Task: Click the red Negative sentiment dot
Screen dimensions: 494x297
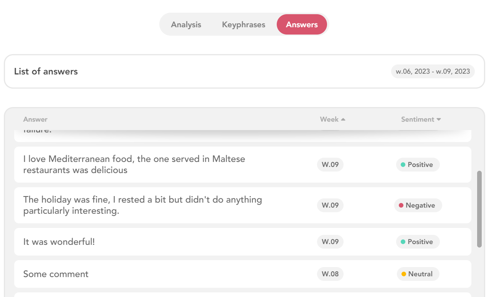Action: coord(401,205)
